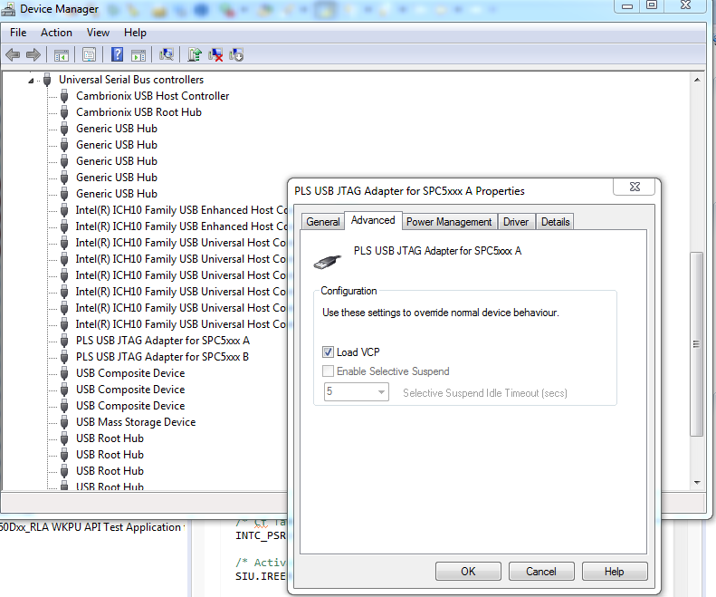
Task: Click the Back arrow toolbar icon
Action: (x=13, y=55)
